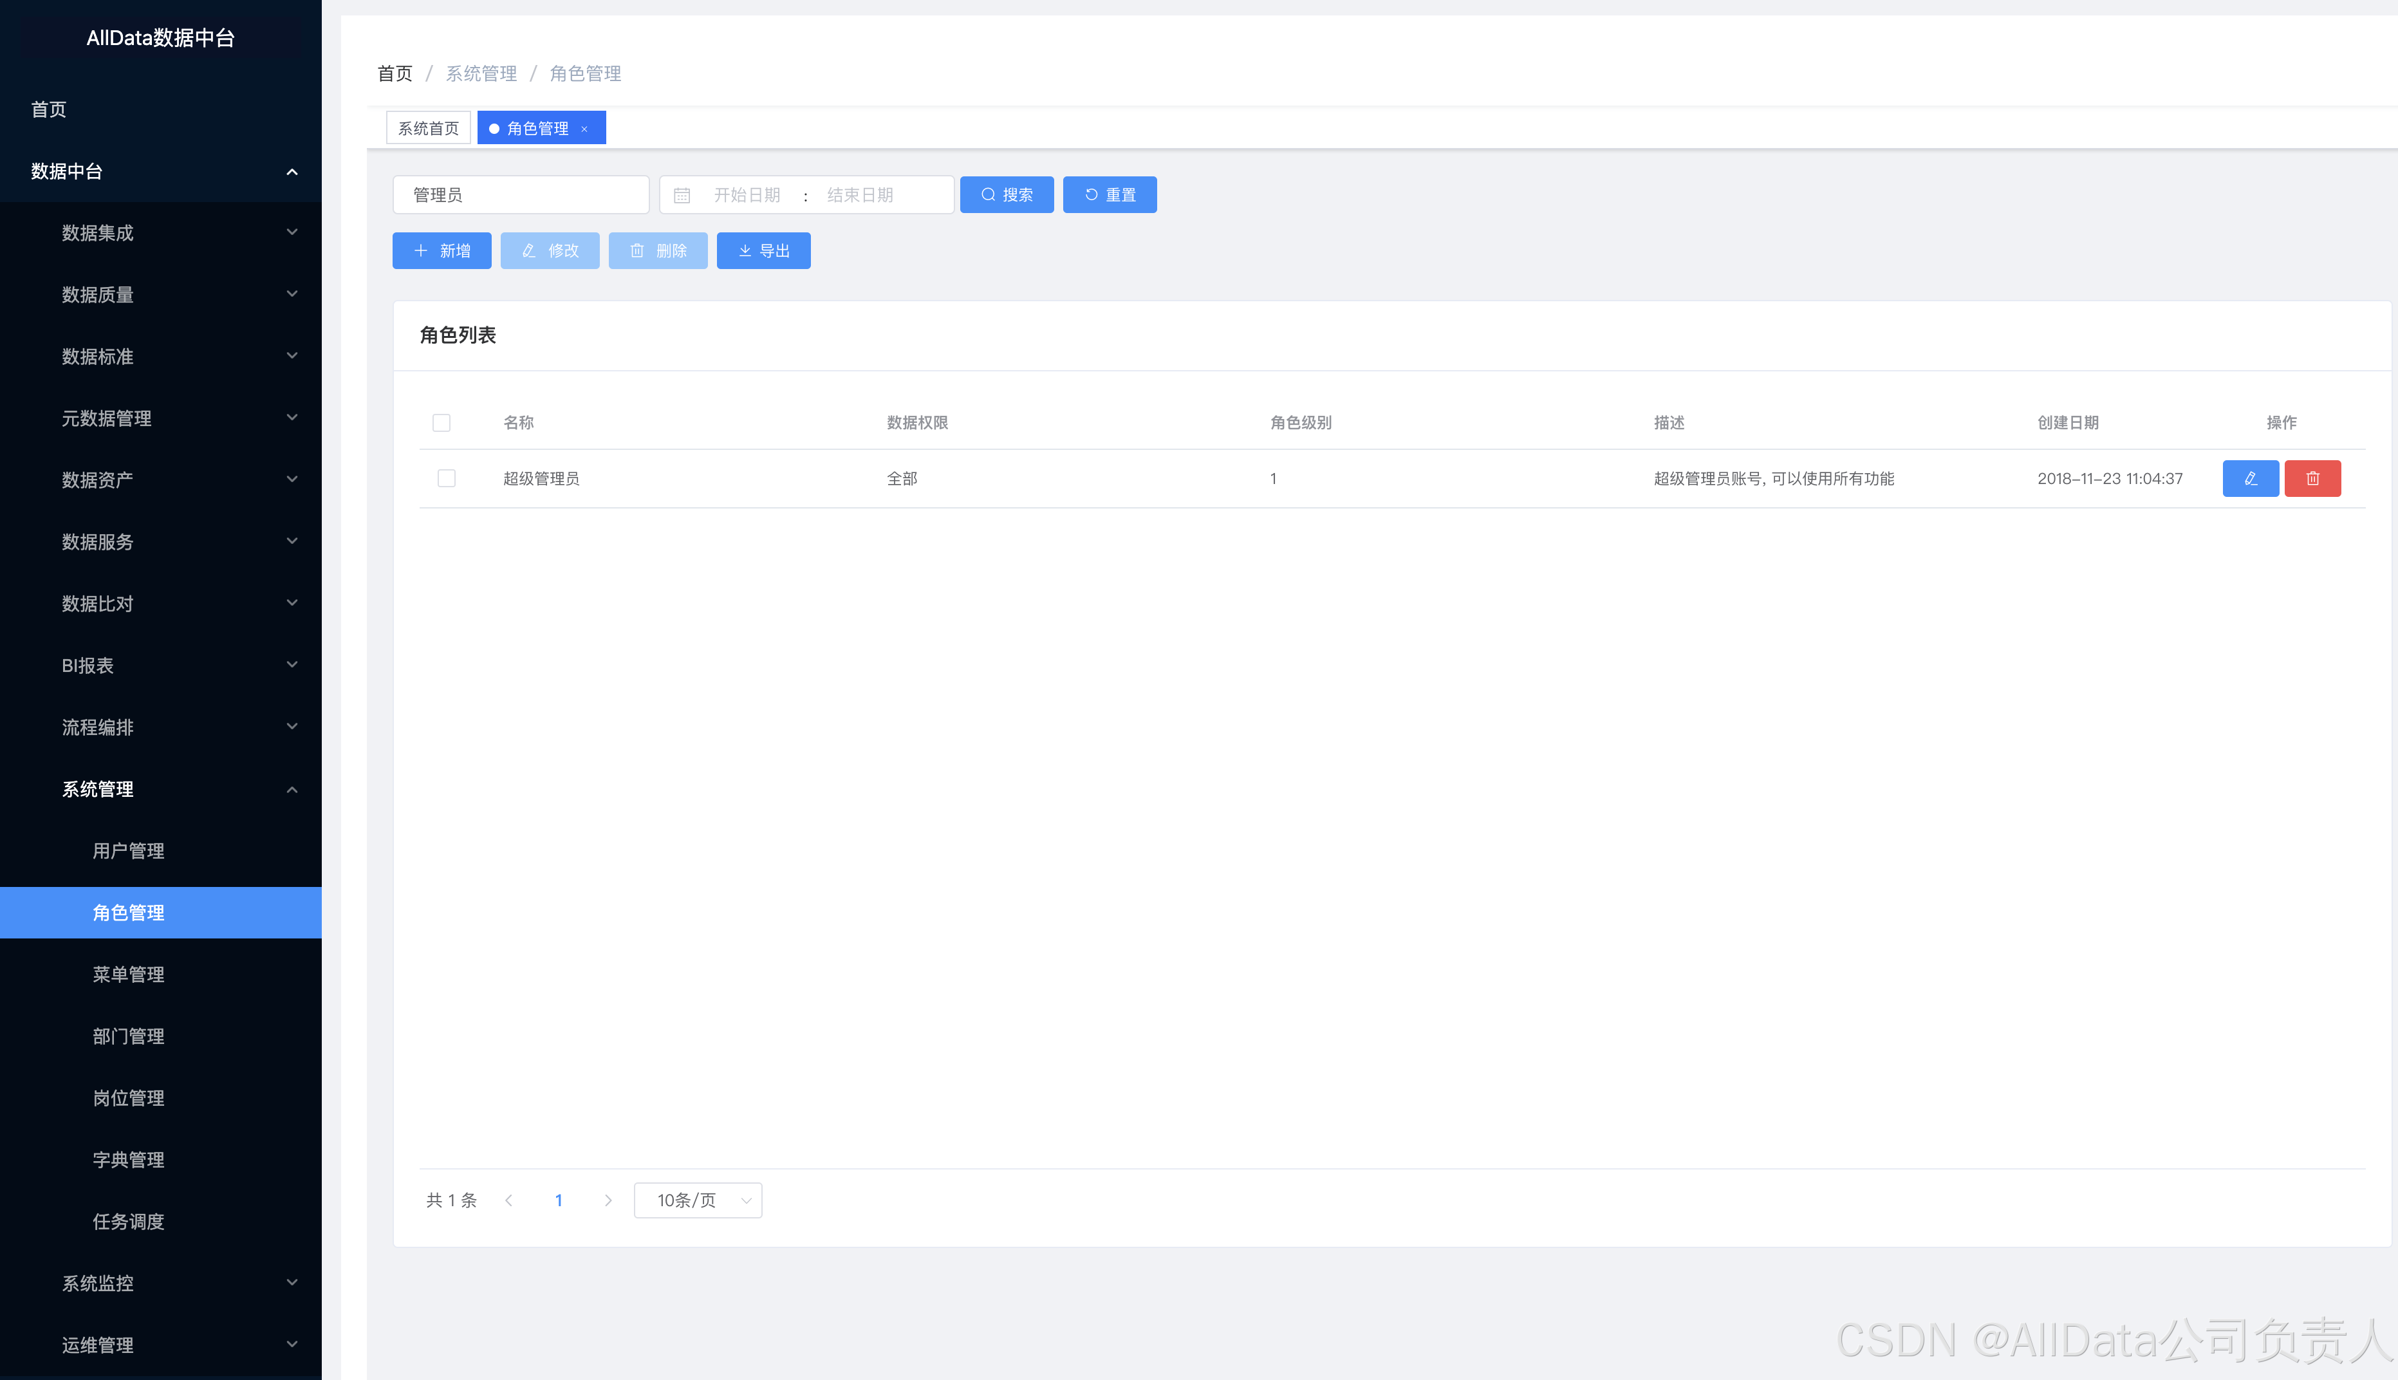Click the calendar icon in the date range field

pyautogui.click(x=681, y=195)
